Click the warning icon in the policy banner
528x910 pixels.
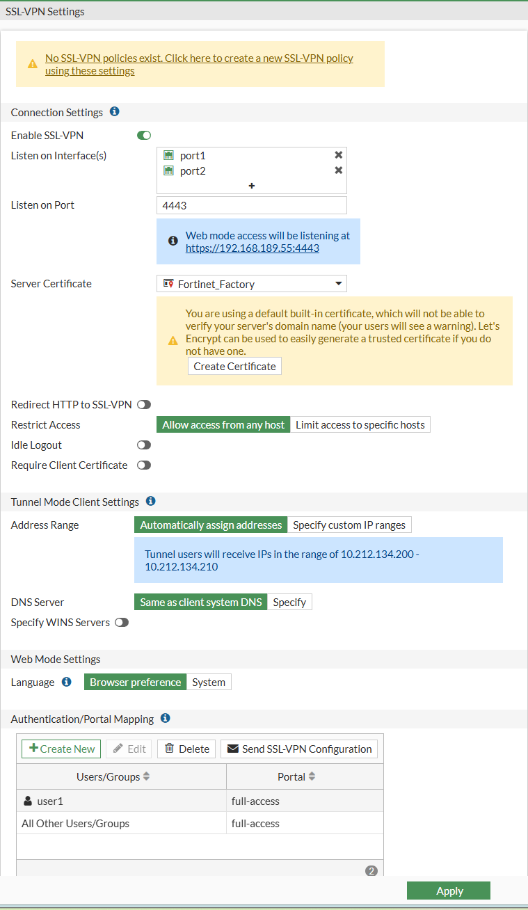point(33,64)
